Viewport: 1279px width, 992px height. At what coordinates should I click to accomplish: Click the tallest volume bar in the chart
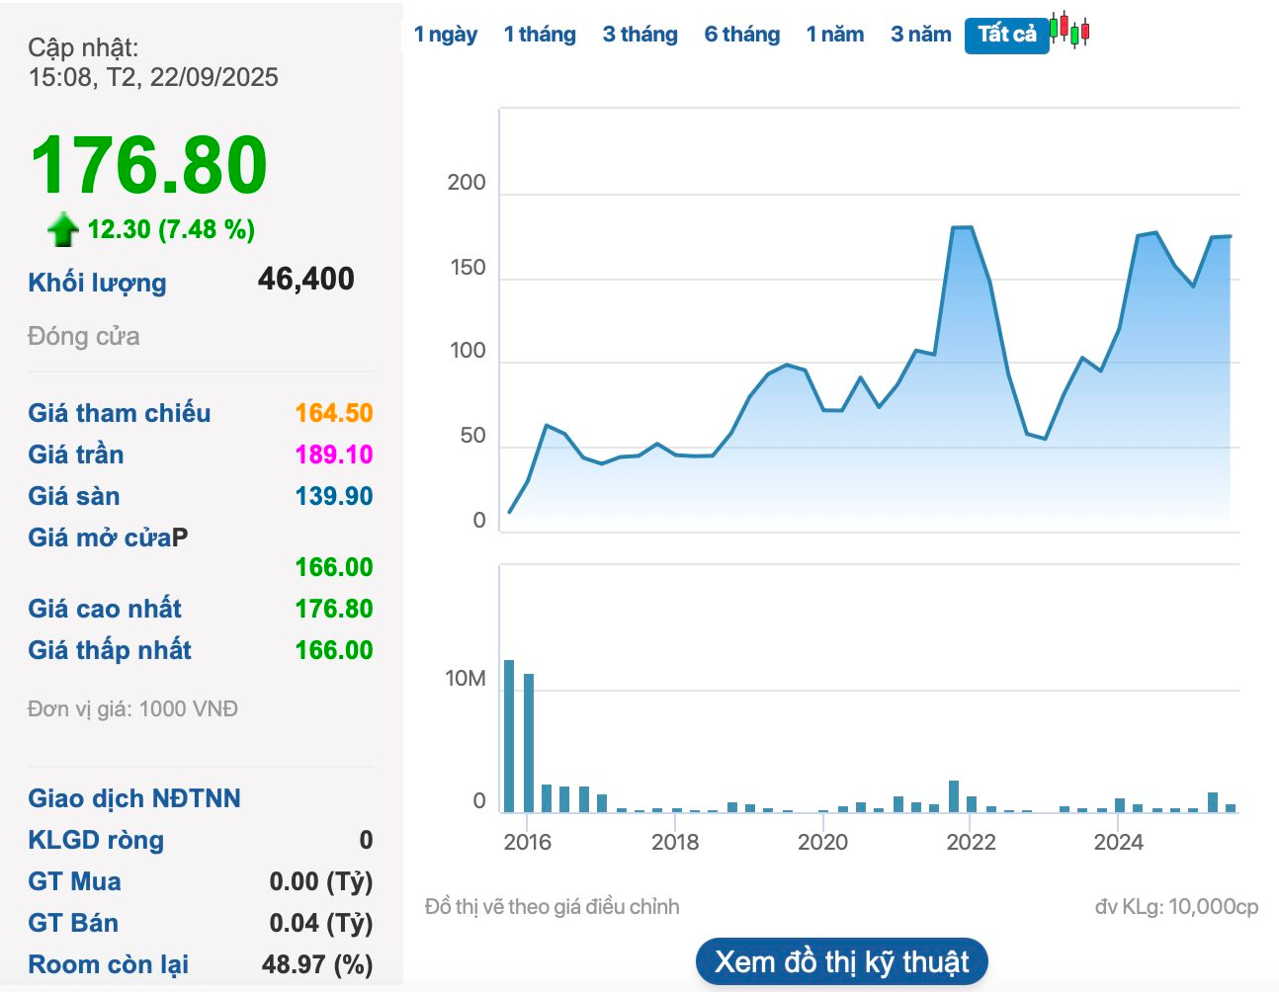[509, 736]
